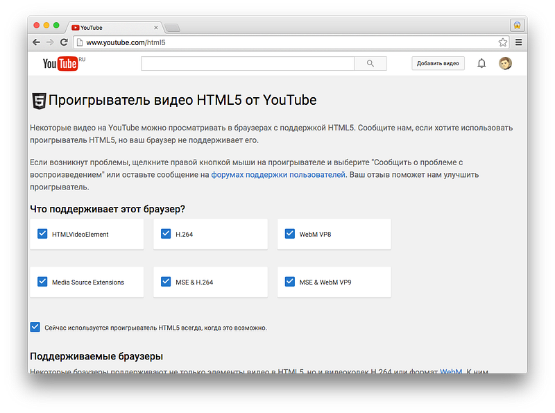Minimize the window with yellow button

pyautogui.click(x=46, y=25)
